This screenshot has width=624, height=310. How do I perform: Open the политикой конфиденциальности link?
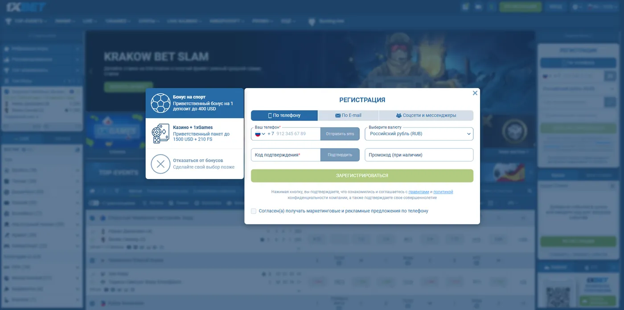click(443, 192)
